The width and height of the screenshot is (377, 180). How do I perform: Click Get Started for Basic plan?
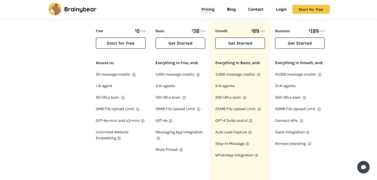pyautogui.click(x=180, y=43)
